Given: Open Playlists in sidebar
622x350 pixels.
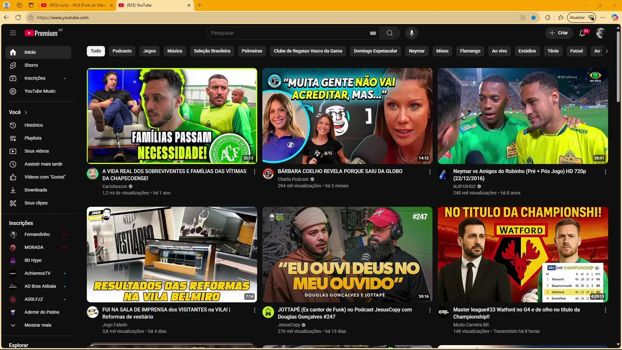Looking at the screenshot, I should (38, 138).
